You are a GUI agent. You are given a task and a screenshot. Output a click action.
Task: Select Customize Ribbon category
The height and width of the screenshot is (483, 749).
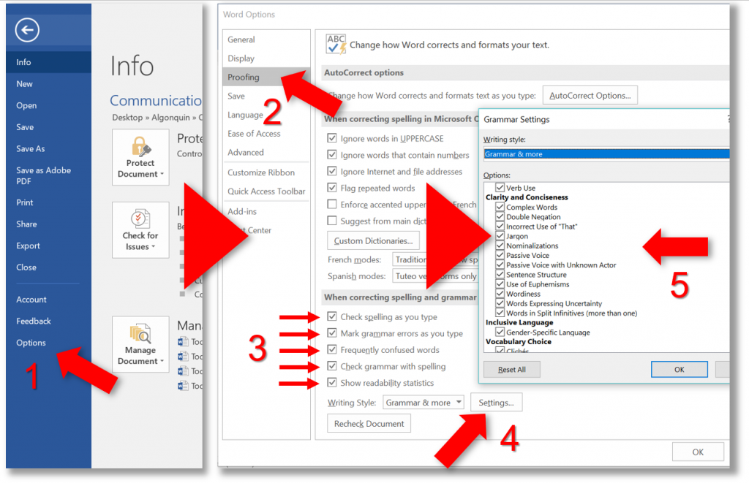click(266, 172)
